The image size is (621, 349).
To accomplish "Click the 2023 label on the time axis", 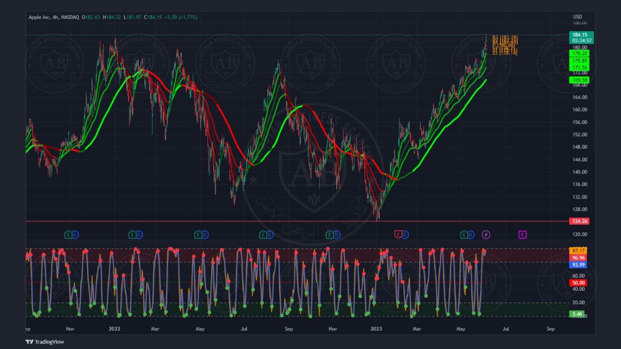I will pyautogui.click(x=376, y=329).
